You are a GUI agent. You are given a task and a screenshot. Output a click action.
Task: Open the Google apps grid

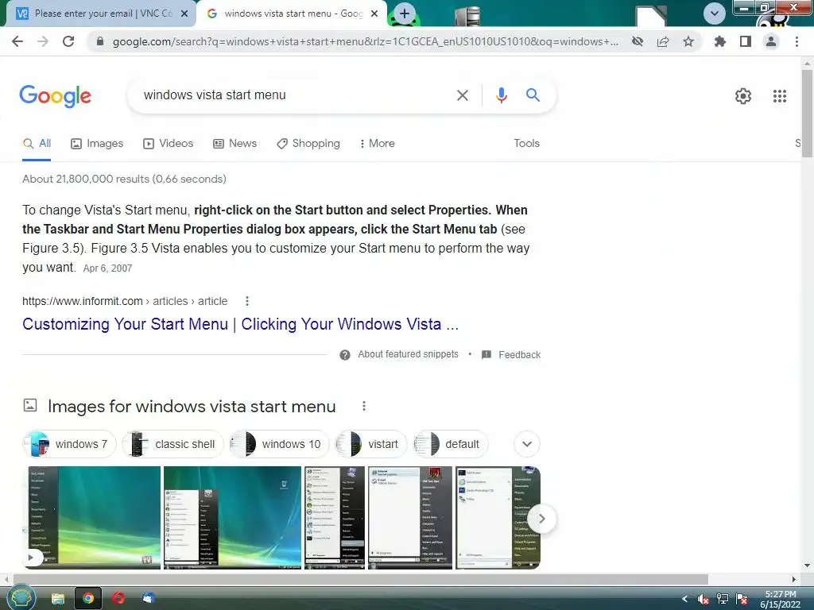coord(780,96)
